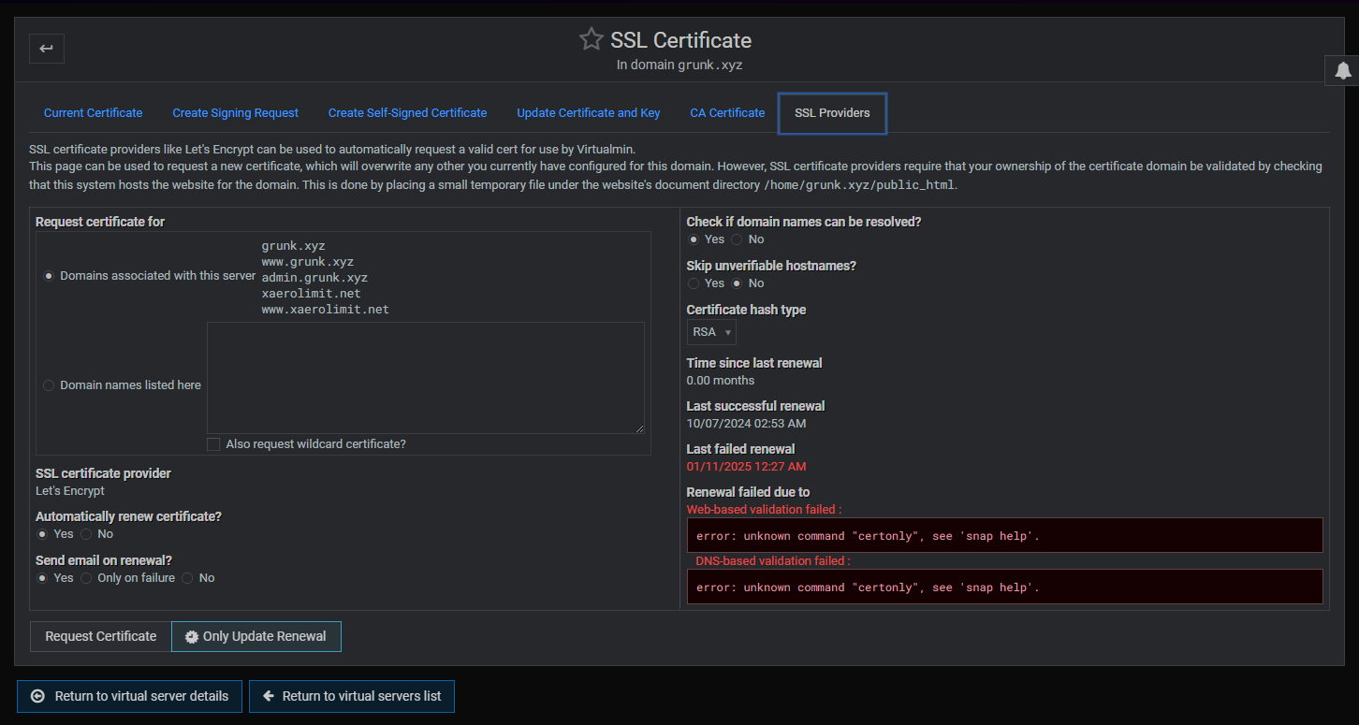Click the admin.grunk.xyz domain entry
The width and height of the screenshot is (1359, 725).
(x=314, y=278)
